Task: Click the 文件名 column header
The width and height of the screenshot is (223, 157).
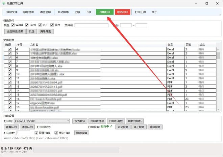Action: [98, 45]
